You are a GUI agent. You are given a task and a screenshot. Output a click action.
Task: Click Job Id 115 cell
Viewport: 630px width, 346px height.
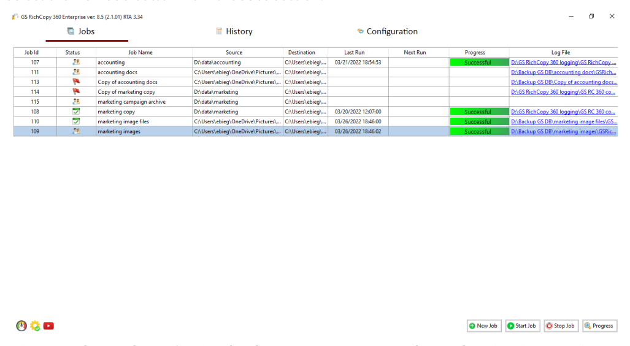35,102
